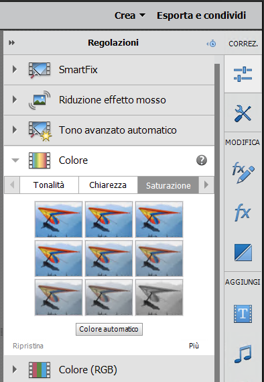Collapse the Regolazioni panel with double arrows
Viewport: 264px width, 382px height.
pyautogui.click(x=11, y=43)
